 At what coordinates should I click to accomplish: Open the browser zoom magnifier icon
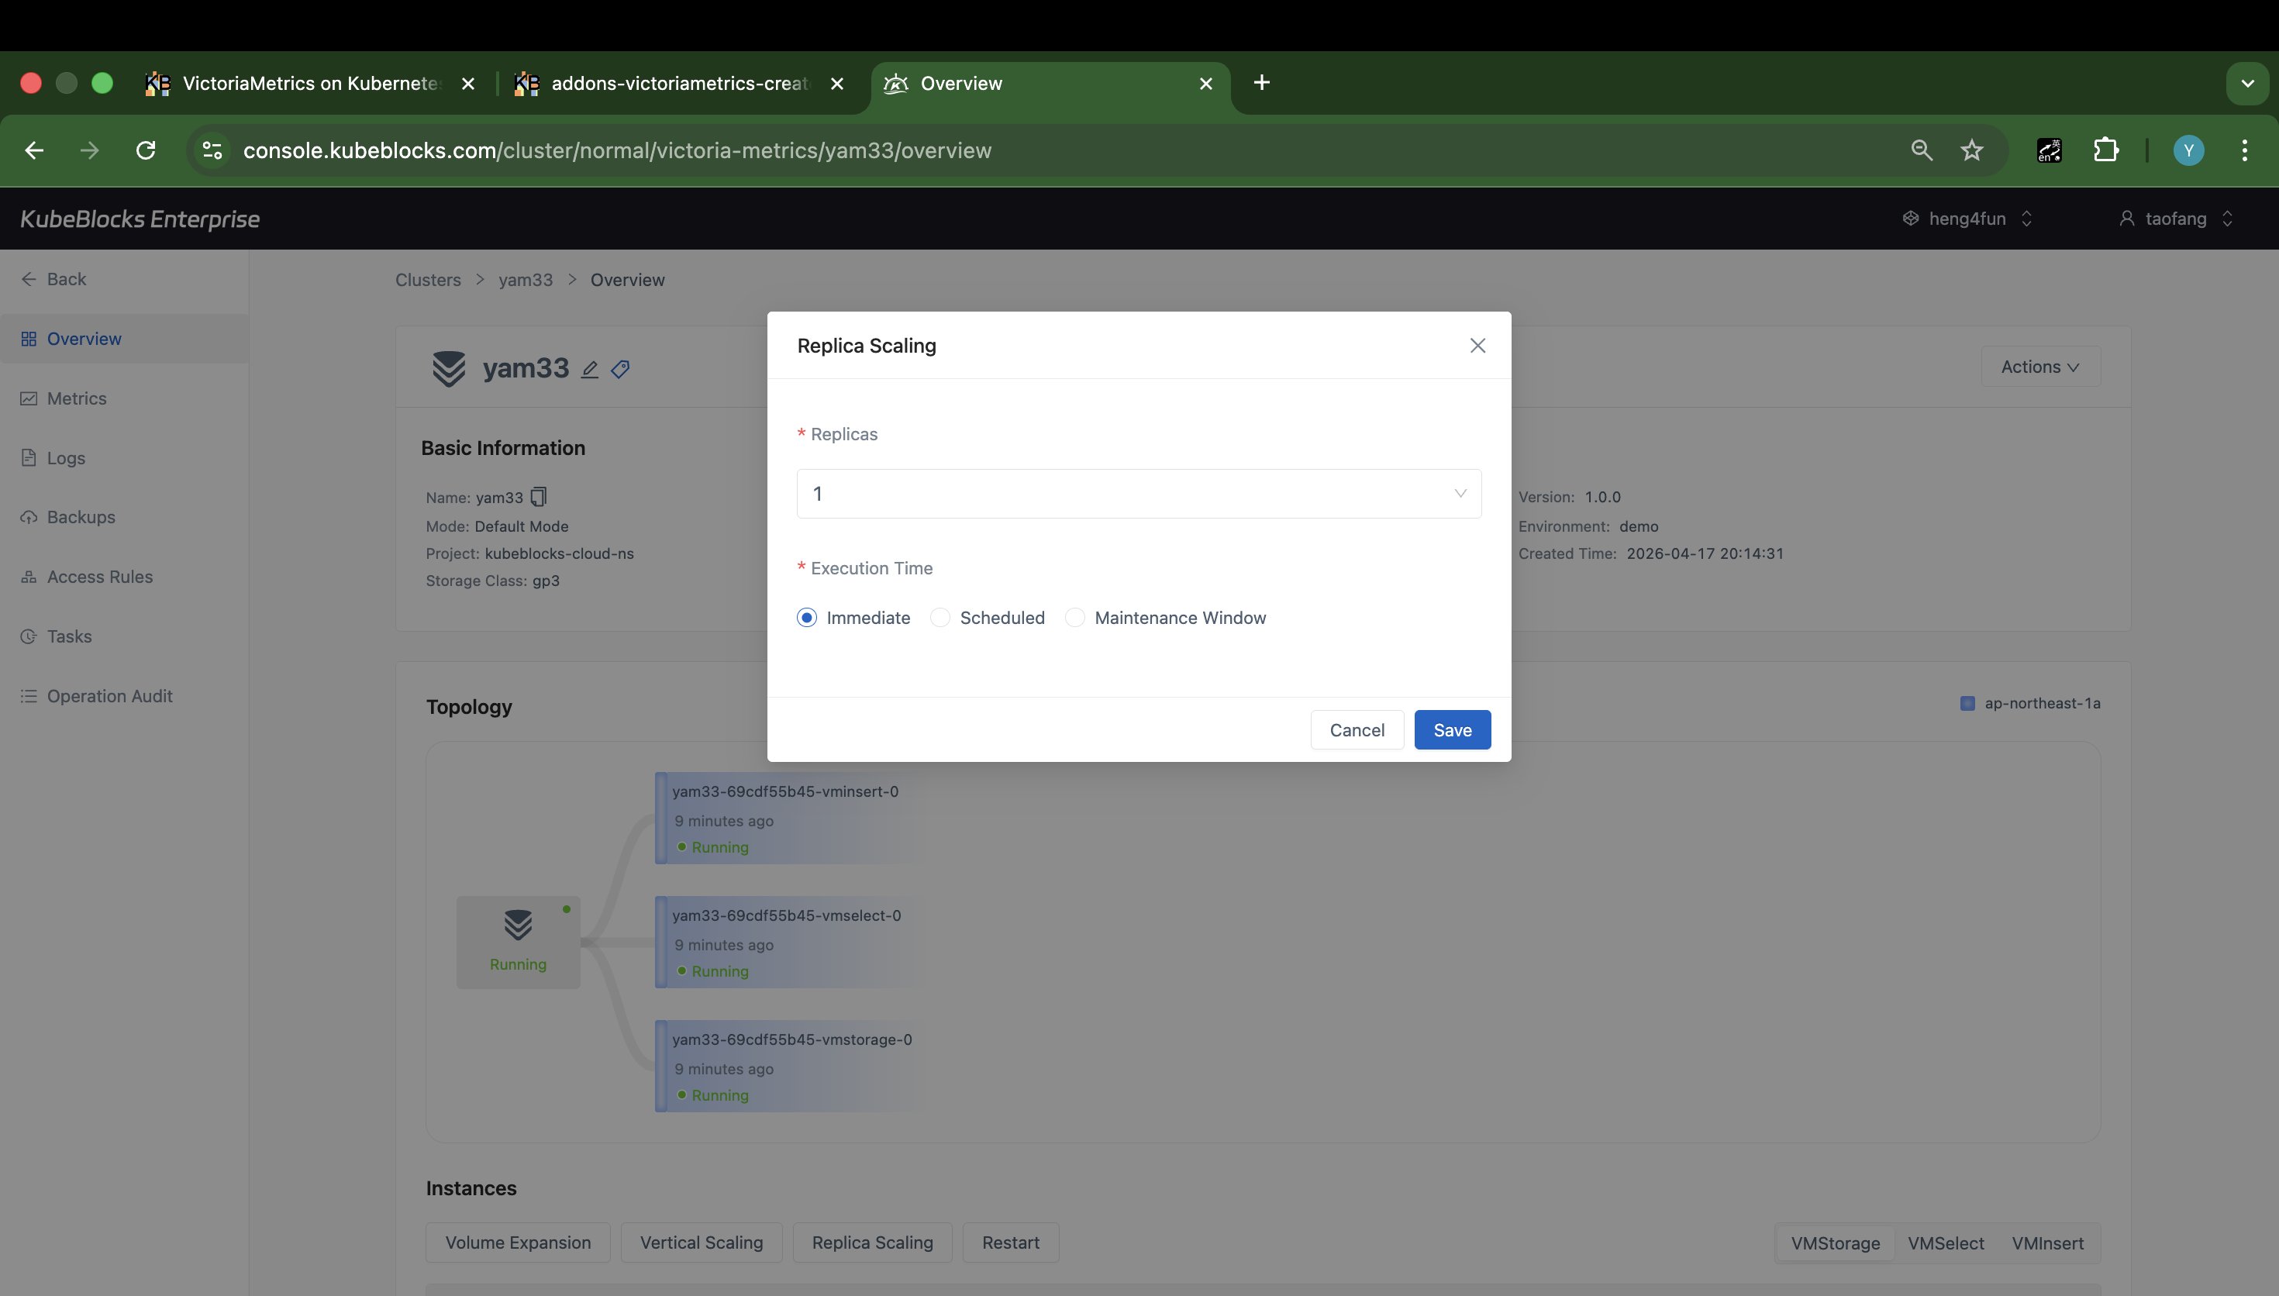tap(1922, 150)
